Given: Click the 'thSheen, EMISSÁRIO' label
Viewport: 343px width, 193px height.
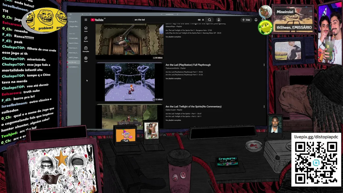Looking at the screenshot, I should point(294,27).
